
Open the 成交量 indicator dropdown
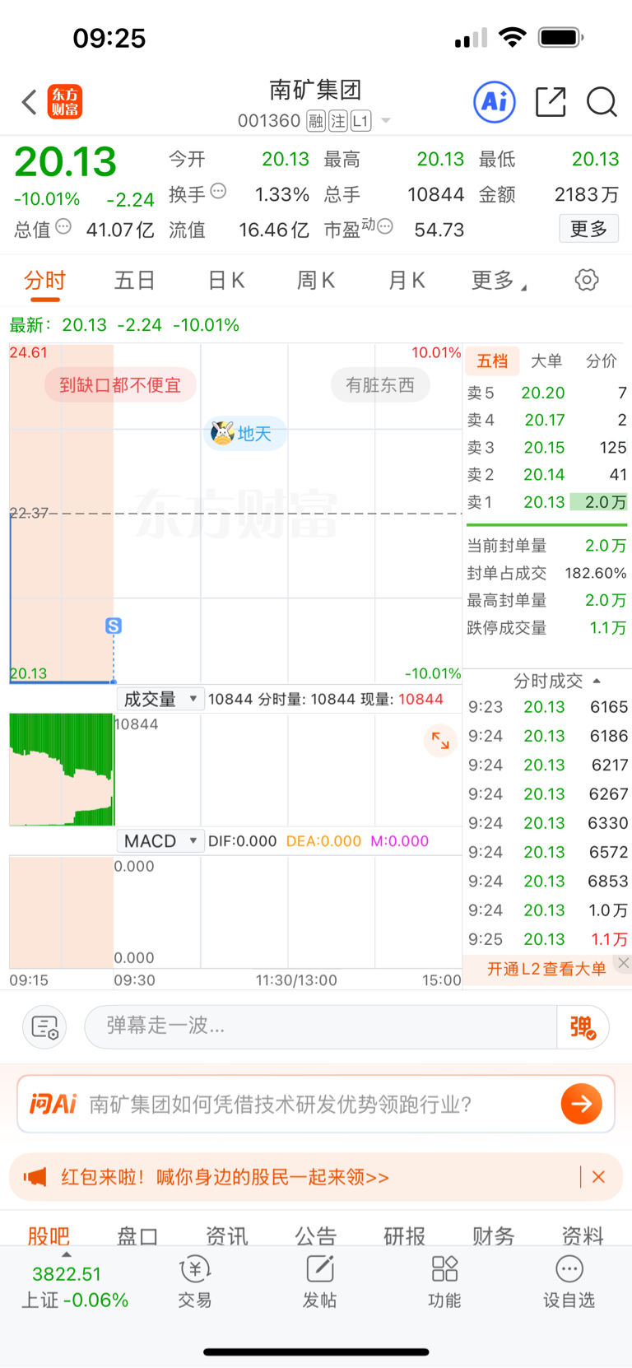160,699
